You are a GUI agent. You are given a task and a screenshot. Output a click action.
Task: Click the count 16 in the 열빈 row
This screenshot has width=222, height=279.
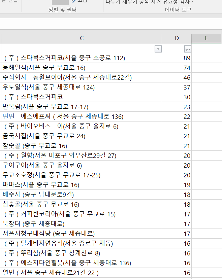[187, 273]
